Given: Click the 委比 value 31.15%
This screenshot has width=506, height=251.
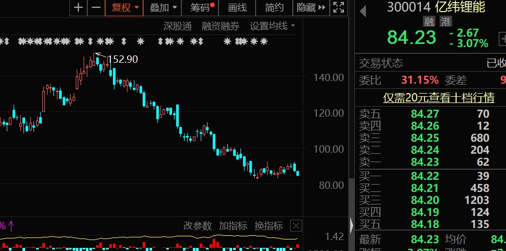Looking at the screenshot, I should pyautogui.click(x=420, y=80).
